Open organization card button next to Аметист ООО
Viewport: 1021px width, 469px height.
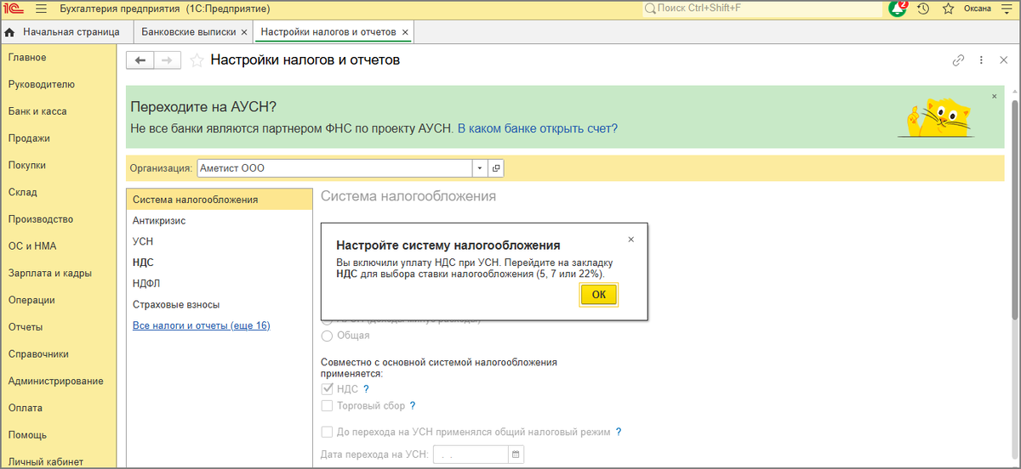coord(497,168)
